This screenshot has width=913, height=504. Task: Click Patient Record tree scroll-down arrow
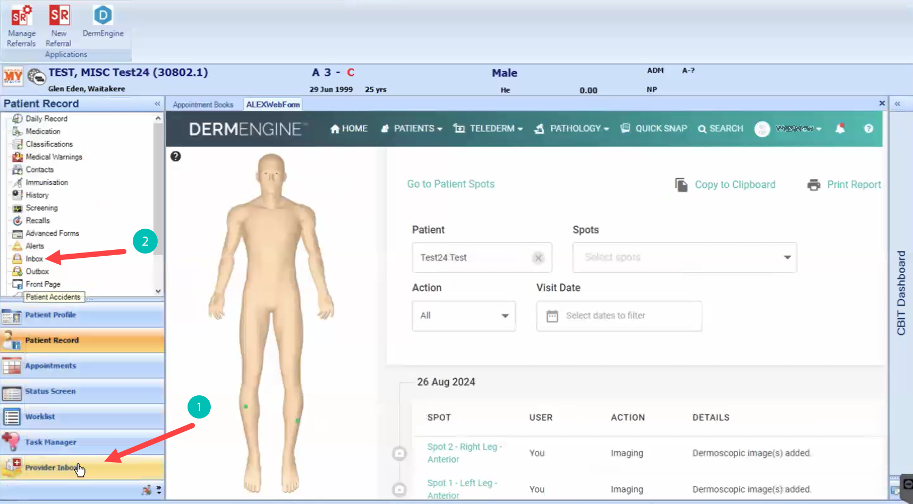tap(158, 291)
